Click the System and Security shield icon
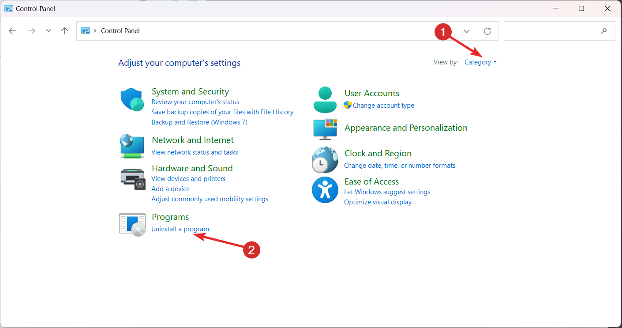Viewport: 622px width, 328px height. [132, 100]
